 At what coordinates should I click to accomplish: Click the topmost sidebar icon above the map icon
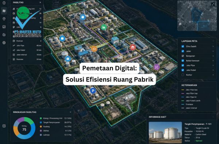[4, 3]
